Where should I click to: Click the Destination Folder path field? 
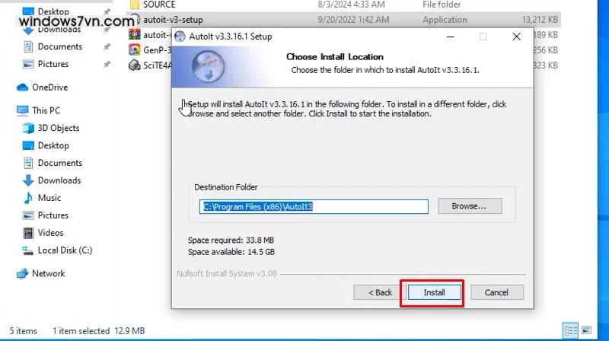pos(314,206)
